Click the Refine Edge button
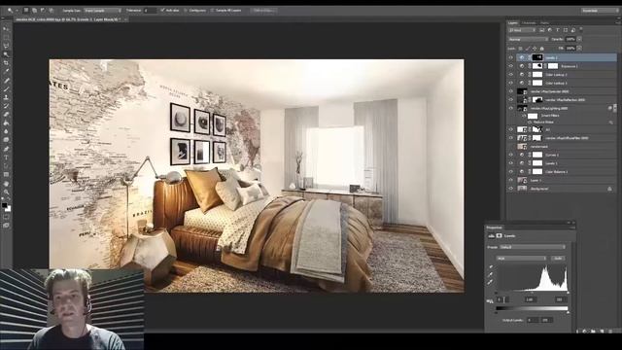 (263, 11)
